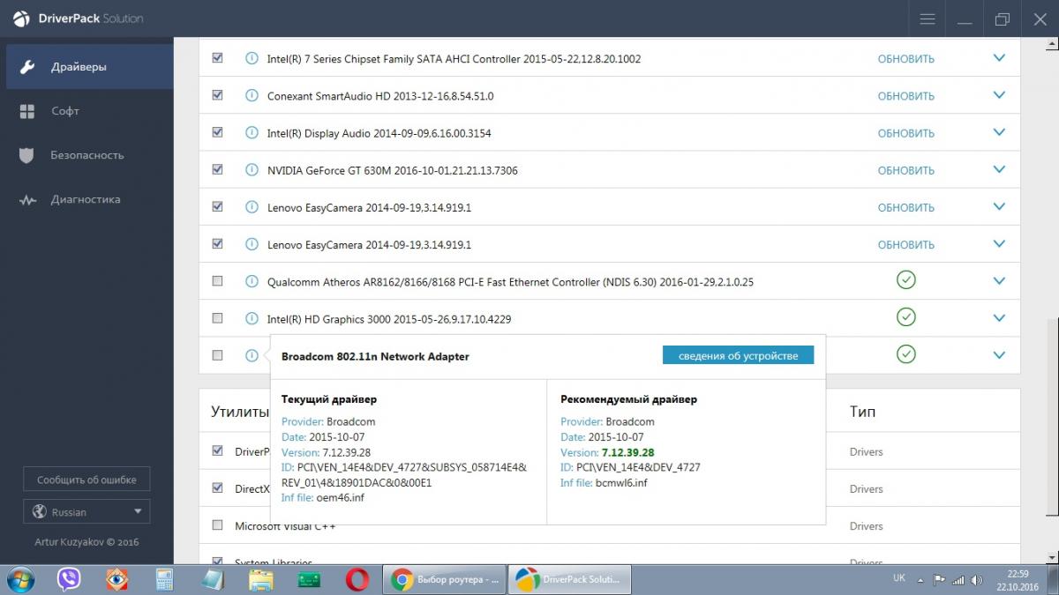Uncheck Intel Display Audio driver
Screen dimensions: 1059x595
click(217, 132)
